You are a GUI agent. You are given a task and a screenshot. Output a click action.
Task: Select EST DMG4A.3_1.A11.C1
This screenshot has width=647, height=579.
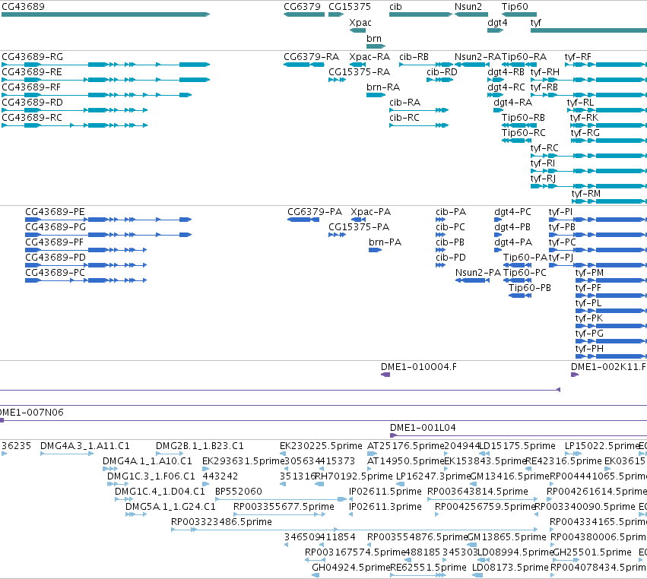coord(67,454)
